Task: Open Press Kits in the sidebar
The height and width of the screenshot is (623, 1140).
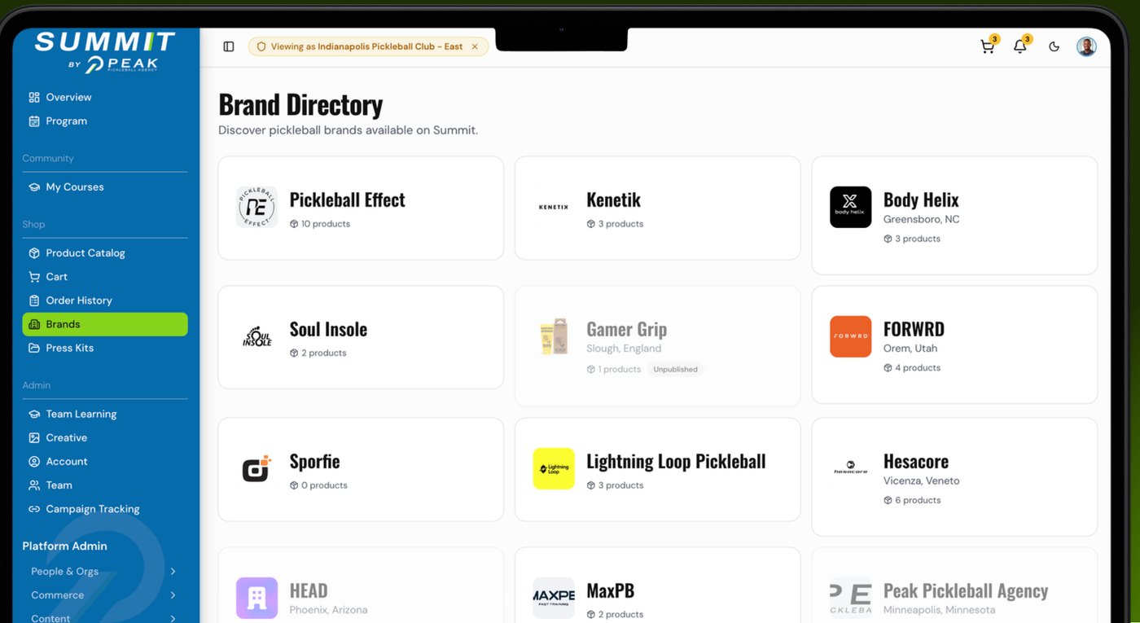Action: point(105,348)
